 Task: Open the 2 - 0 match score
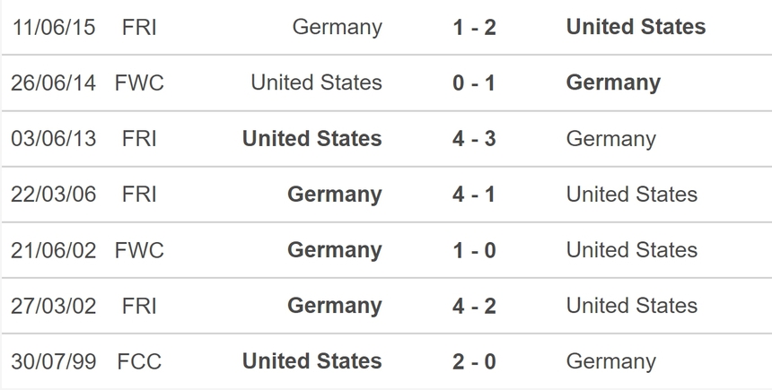tap(474, 361)
